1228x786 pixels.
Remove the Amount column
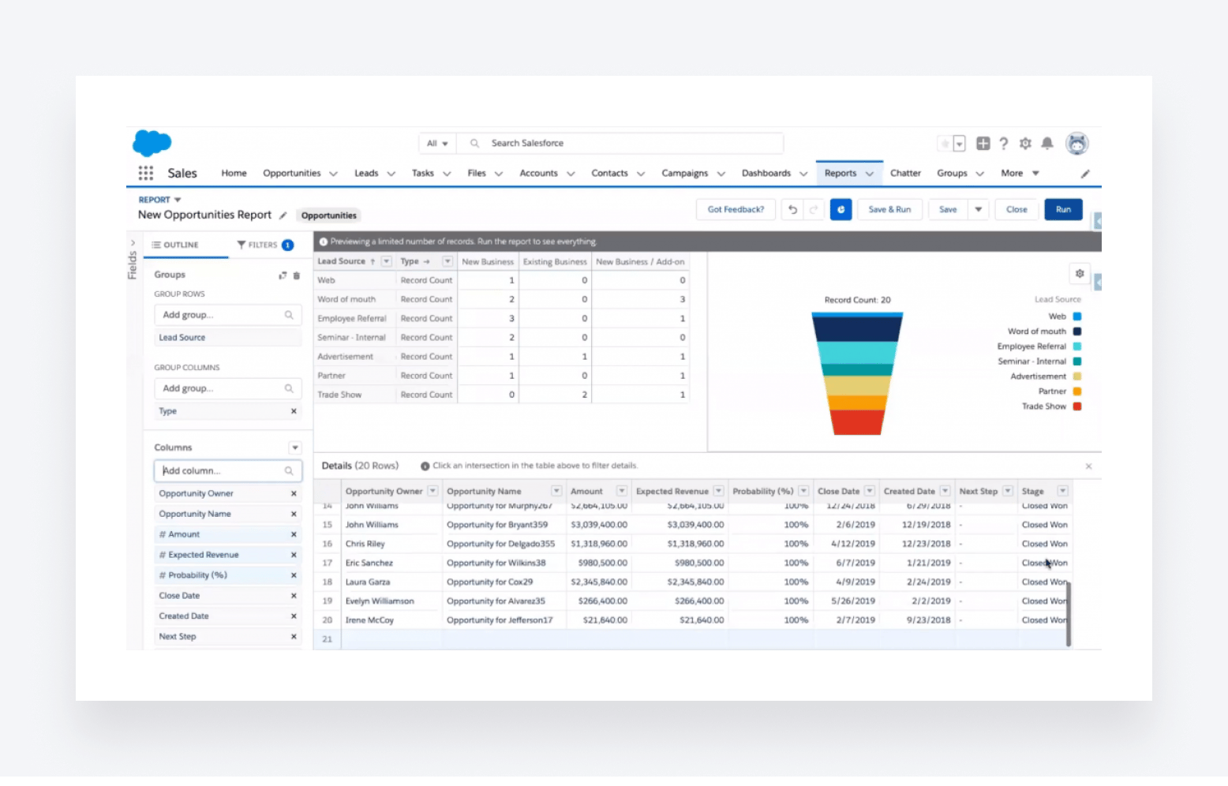(x=294, y=535)
